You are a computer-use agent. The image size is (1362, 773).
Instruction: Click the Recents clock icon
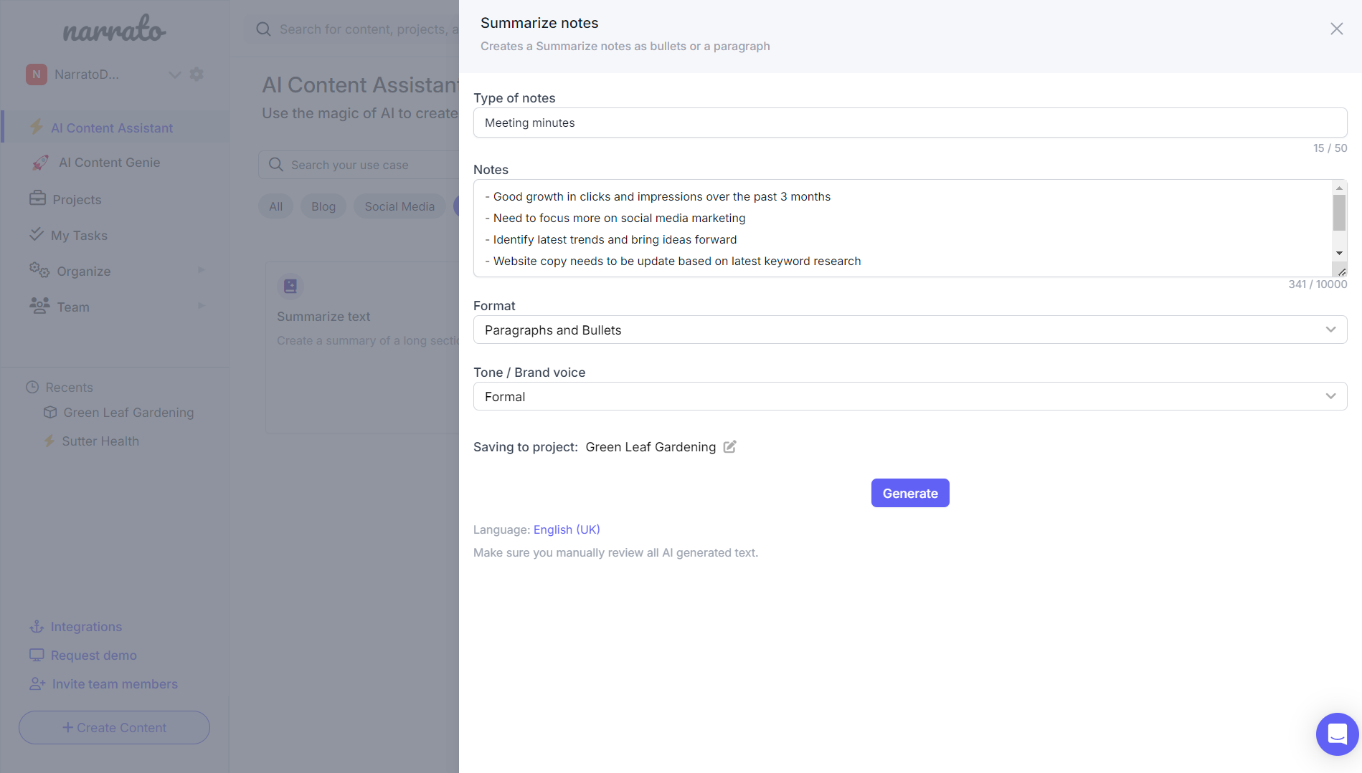coord(32,387)
